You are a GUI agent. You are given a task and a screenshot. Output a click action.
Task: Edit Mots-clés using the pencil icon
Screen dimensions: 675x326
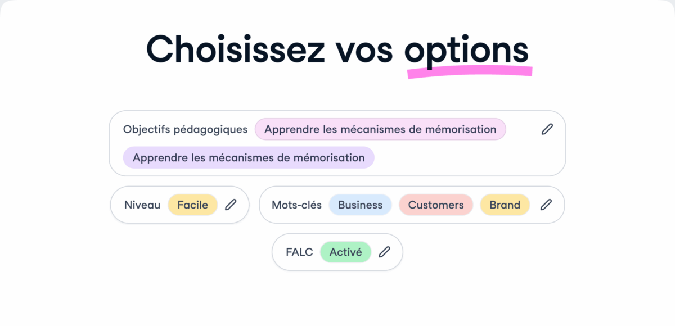tap(546, 205)
